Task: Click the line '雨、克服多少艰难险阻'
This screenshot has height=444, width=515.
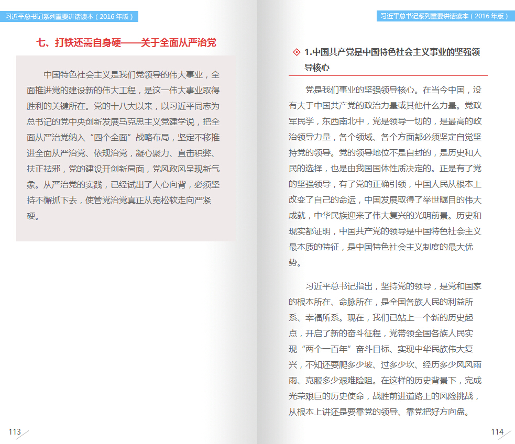Action: point(331,380)
